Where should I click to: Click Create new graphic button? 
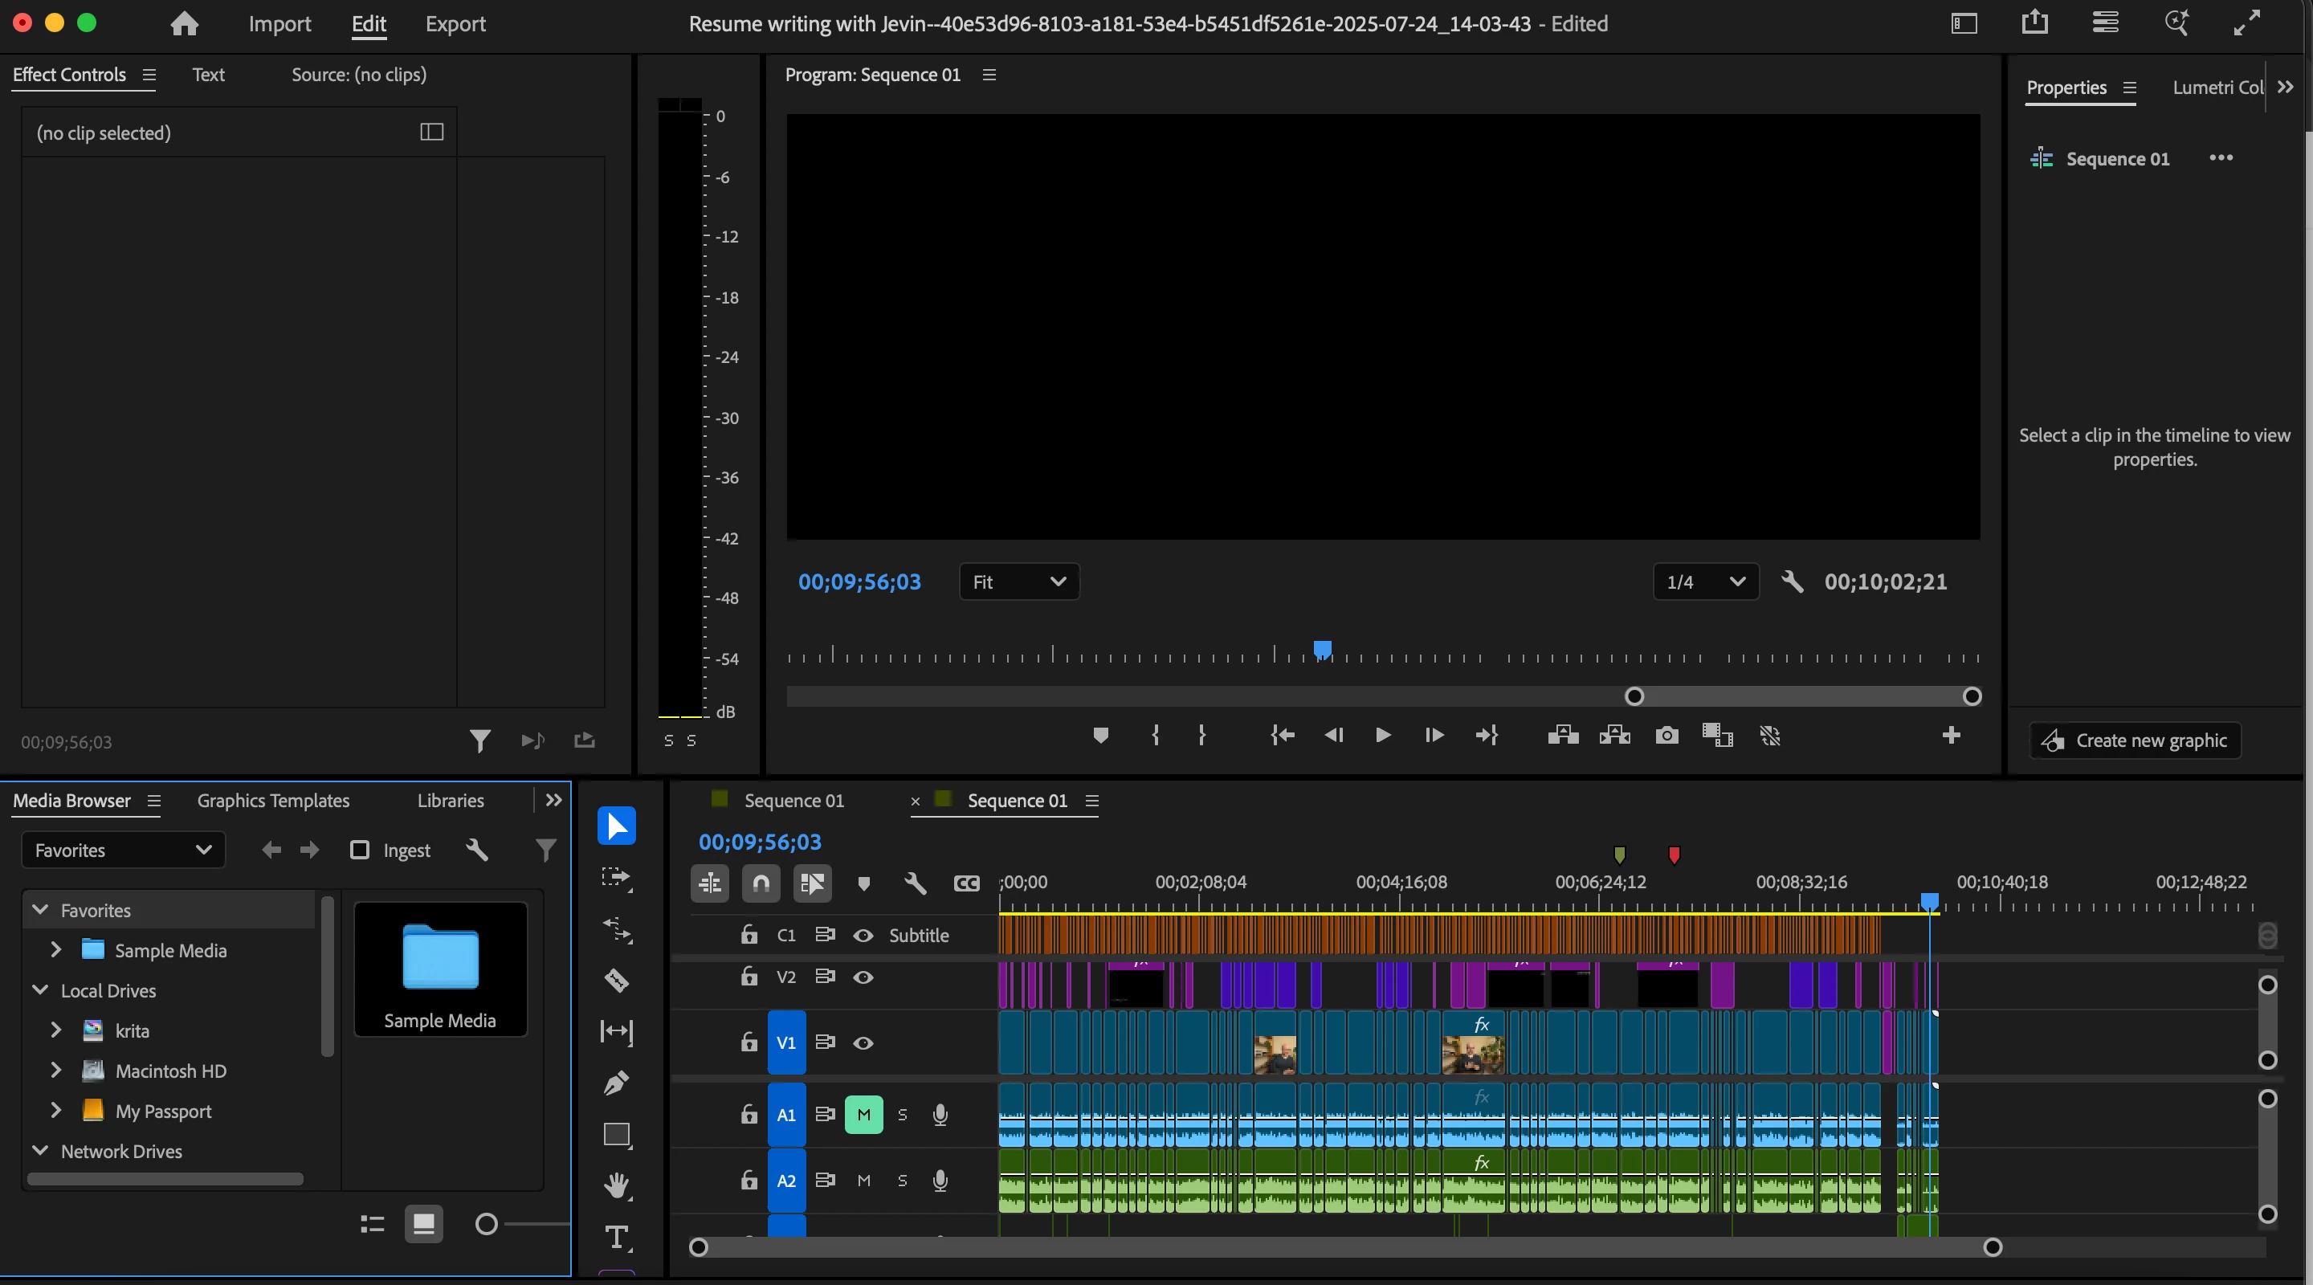[2136, 740]
